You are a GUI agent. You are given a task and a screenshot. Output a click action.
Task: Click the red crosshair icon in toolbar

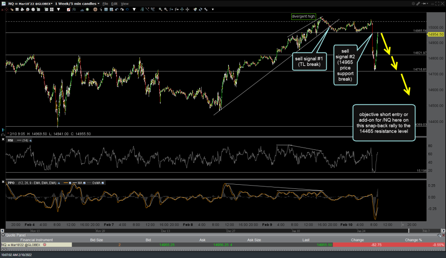click(x=6, y=9)
